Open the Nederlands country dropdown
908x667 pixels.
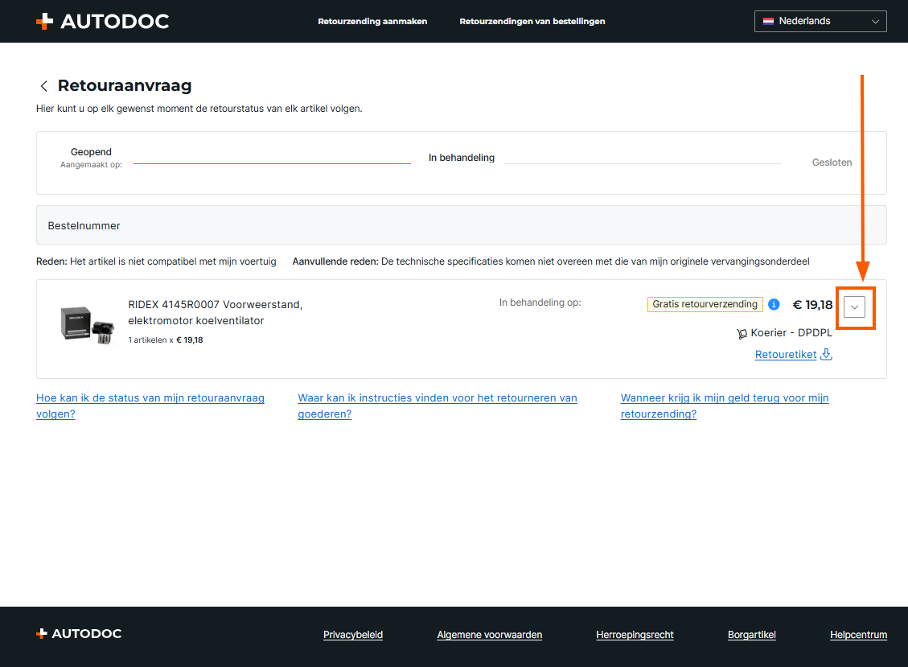pos(820,21)
